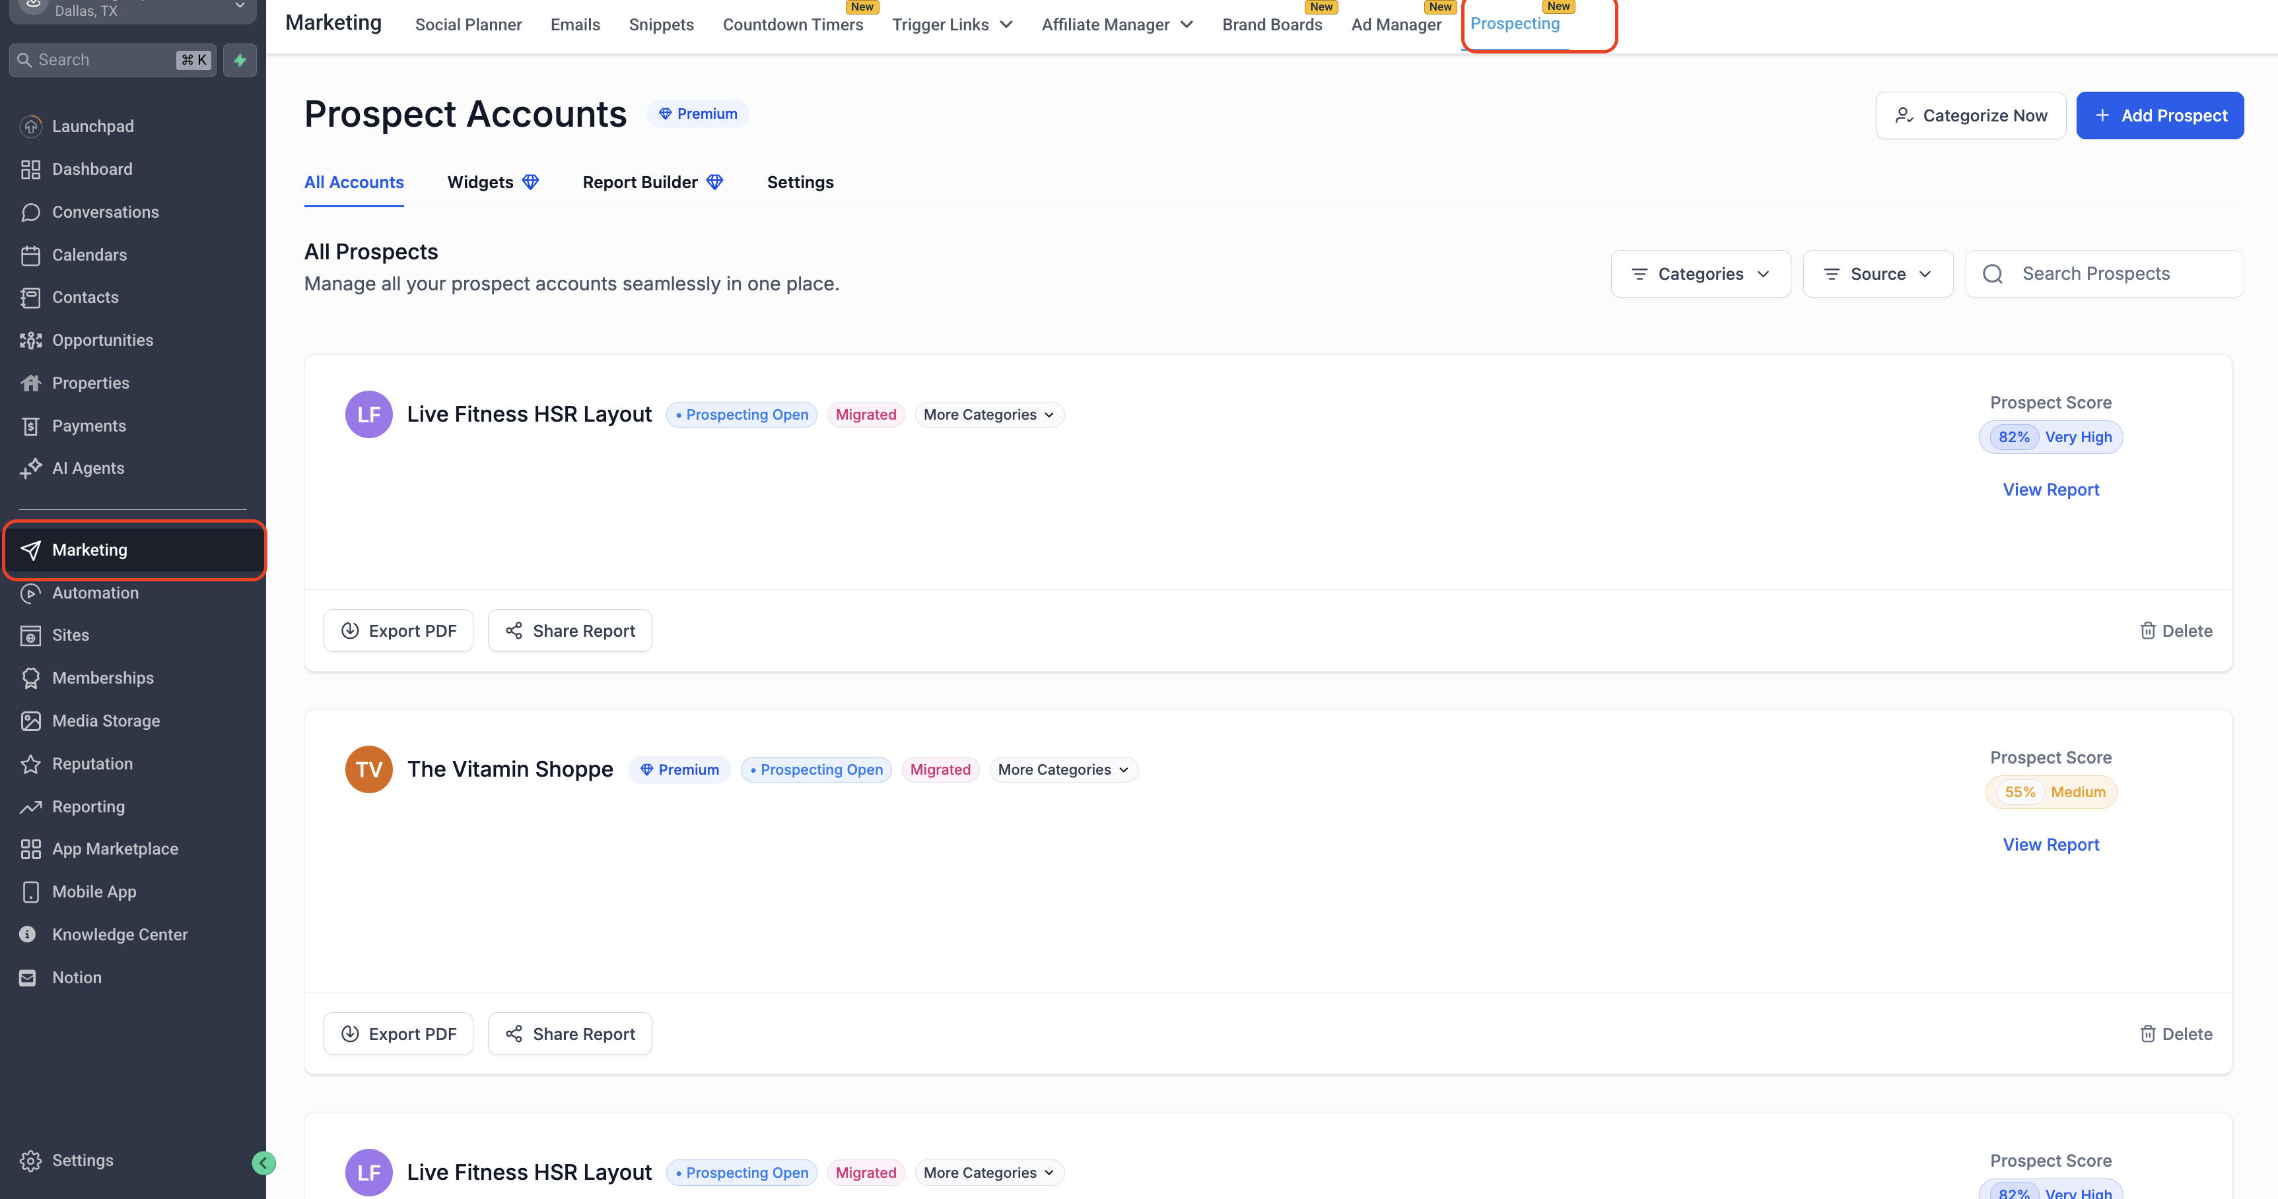Collapse sidebar with green arrow icon

click(263, 1163)
